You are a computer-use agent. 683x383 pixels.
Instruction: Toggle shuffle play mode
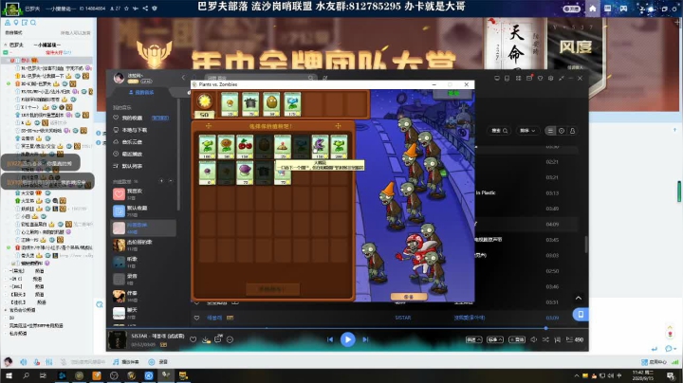[545, 339]
